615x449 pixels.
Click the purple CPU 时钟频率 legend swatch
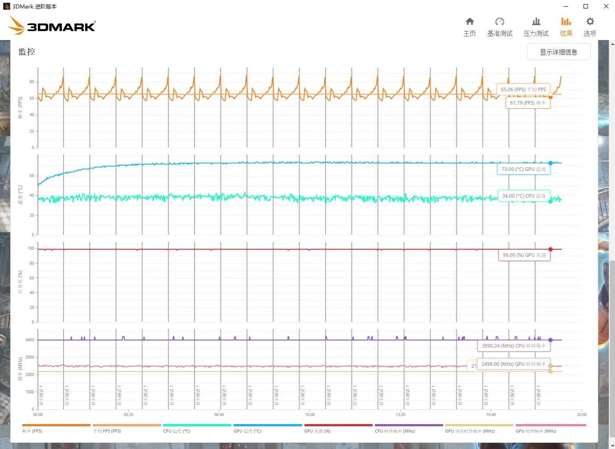click(409, 425)
